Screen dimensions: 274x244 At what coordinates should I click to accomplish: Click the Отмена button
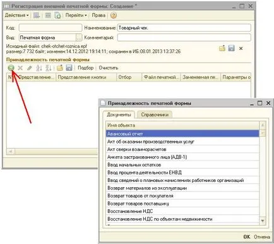pos(262,237)
